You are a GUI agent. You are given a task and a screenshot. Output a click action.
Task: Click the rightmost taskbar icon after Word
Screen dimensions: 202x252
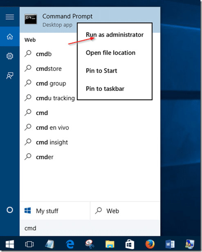click(190, 244)
